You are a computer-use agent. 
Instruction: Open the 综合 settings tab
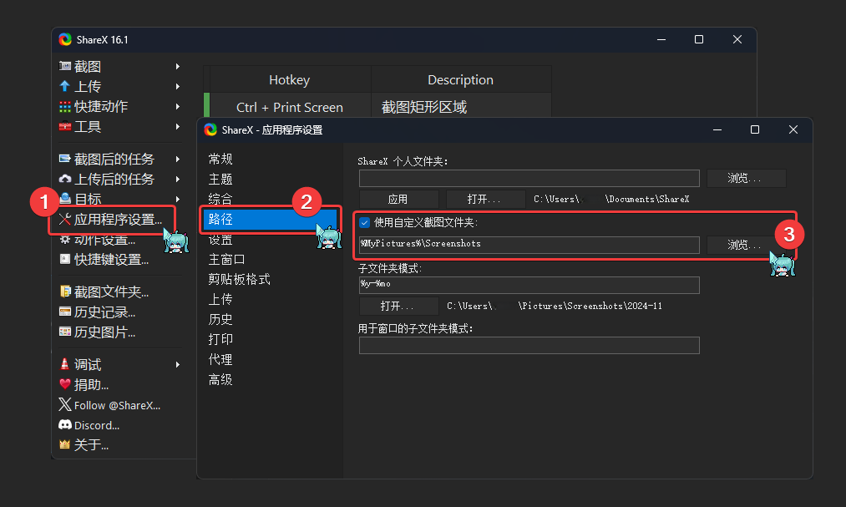[x=220, y=199]
